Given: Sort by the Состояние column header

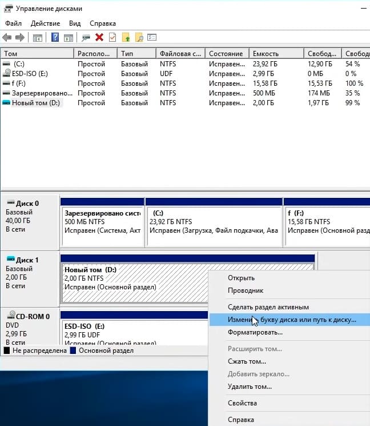Looking at the screenshot, I should (x=227, y=54).
